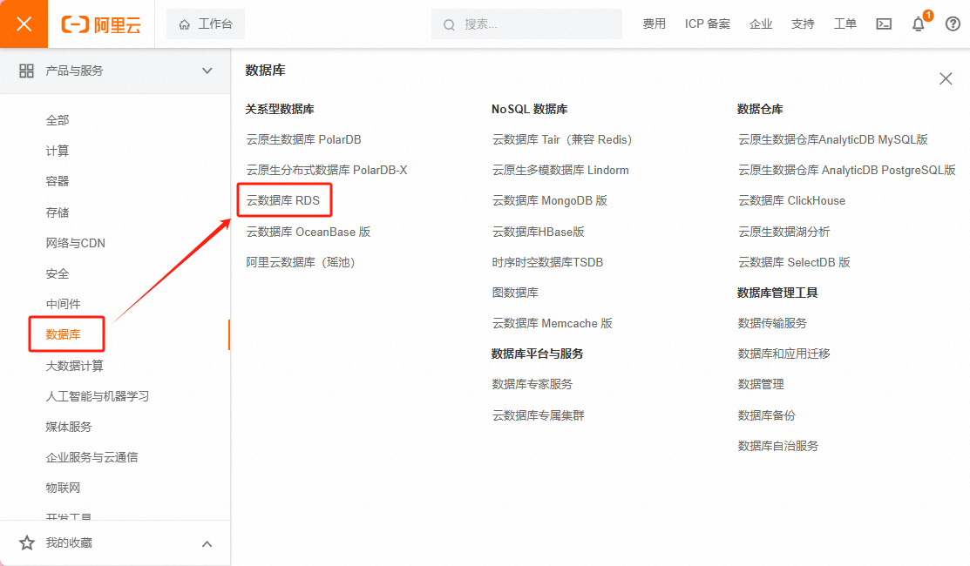Image resolution: width=970 pixels, height=566 pixels.
Task: Open 云数据库 Tair（兼容 Redis）link
Action: pos(563,139)
